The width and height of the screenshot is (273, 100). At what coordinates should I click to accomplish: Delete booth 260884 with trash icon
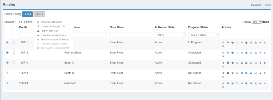pos(265,84)
